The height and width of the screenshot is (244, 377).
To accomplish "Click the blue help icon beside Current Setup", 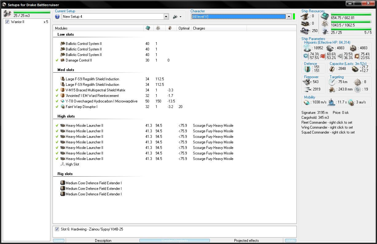I will click(57, 17).
